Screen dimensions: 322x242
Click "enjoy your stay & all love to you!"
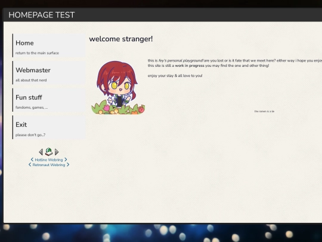(x=175, y=76)
